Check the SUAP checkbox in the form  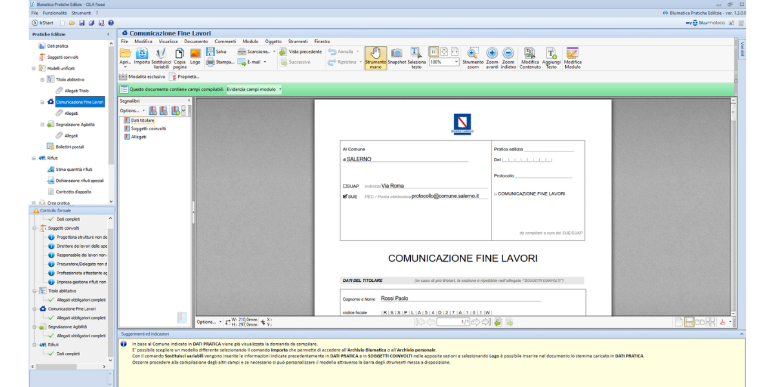pos(345,186)
